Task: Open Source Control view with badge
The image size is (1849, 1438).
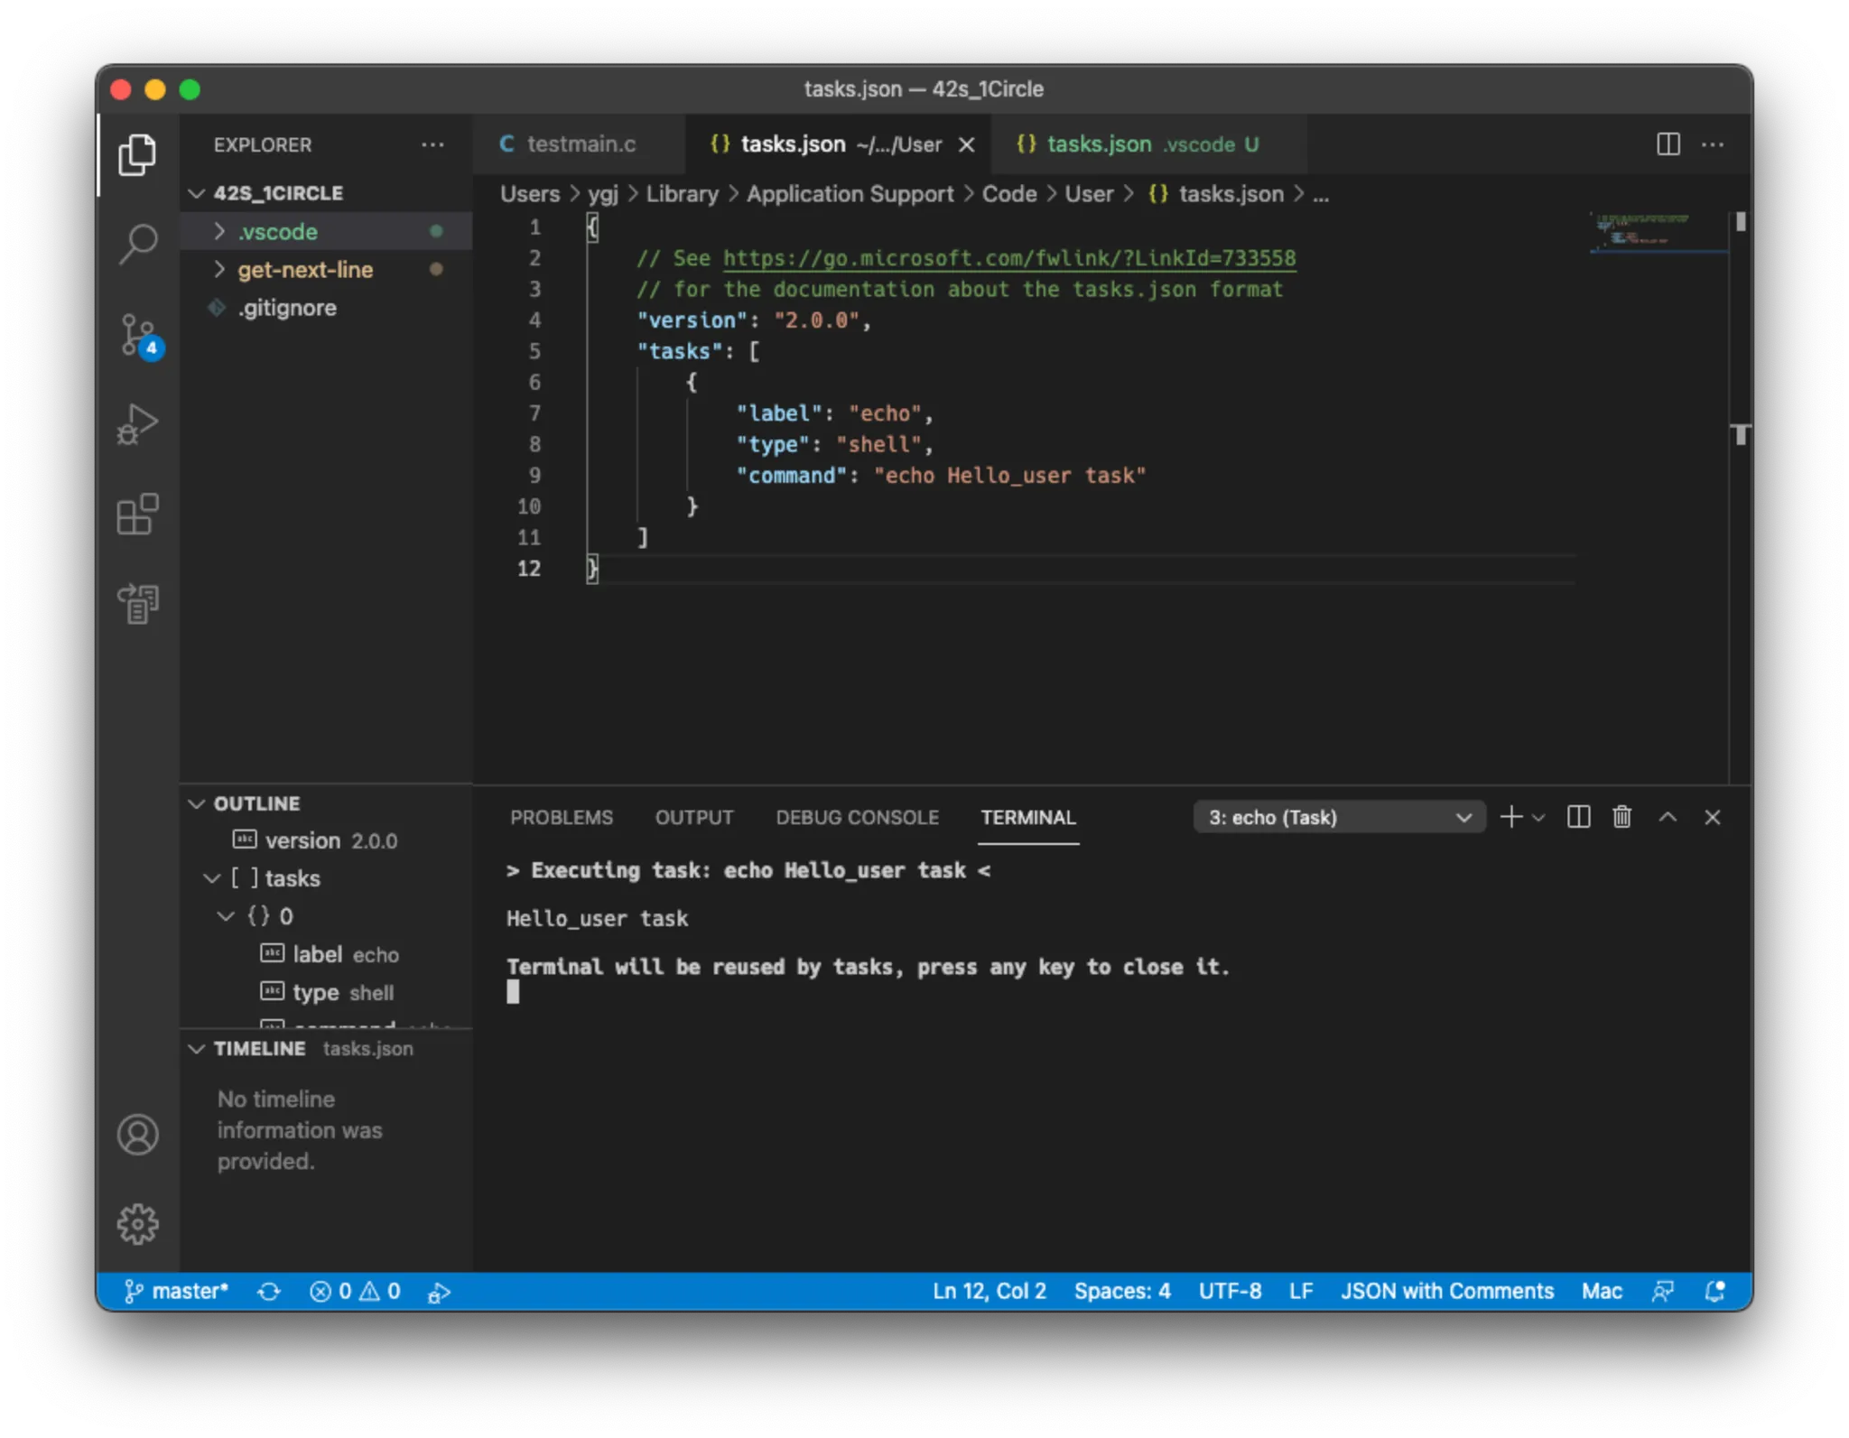Action: 138,335
